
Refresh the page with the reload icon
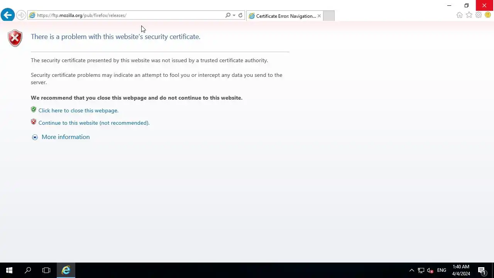coord(240,15)
